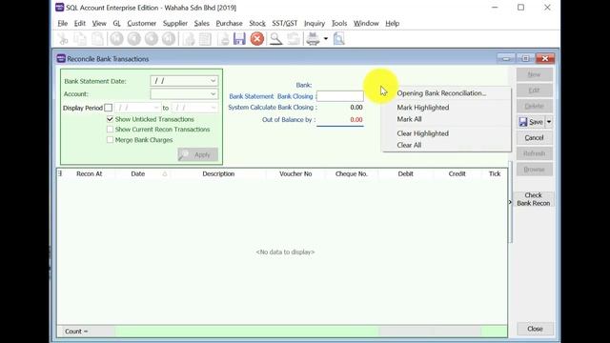Open the GL menu
The width and height of the screenshot is (610, 343).
point(116,23)
